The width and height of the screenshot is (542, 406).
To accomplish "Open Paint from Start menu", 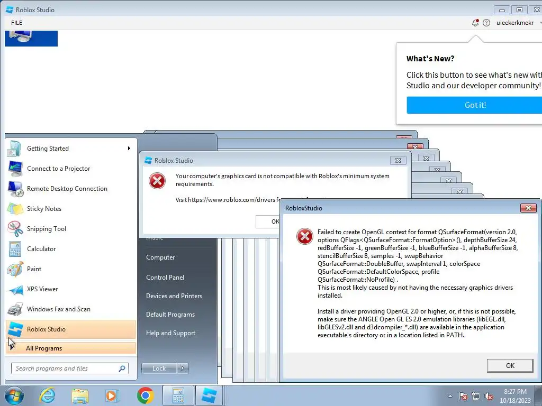I will [x=71, y=269].
